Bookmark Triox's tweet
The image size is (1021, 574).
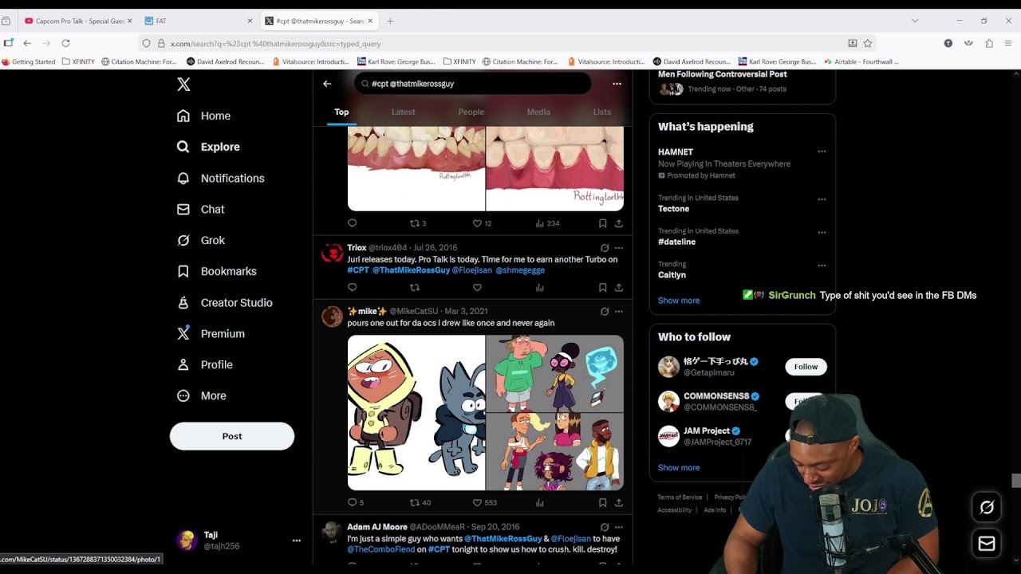603,287
